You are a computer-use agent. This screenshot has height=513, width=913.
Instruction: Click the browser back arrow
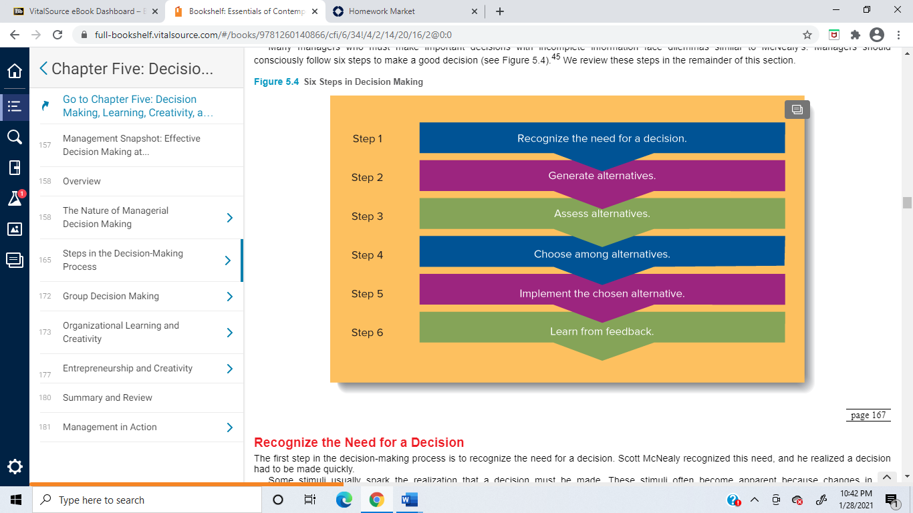click(15, 35)
